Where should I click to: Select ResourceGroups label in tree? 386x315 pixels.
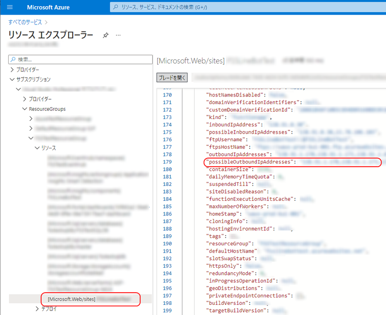tap(47, 109)
